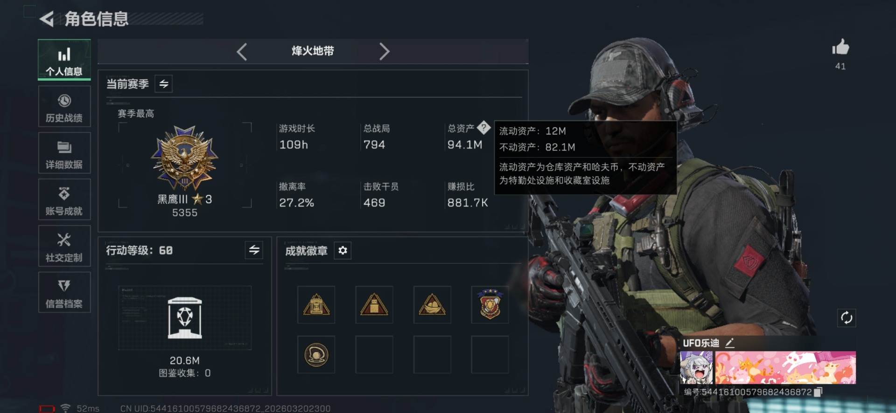896x413 pixels.
Task: Open the 详细数据 tab
Action: pos(64,153)
